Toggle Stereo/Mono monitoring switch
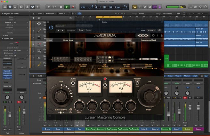The height and width of the screenshot is (136, 210). (137, 83)
